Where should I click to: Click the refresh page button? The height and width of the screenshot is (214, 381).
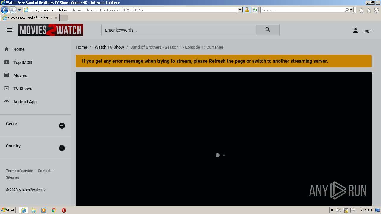pyautogui.click(x=255, y=10)
